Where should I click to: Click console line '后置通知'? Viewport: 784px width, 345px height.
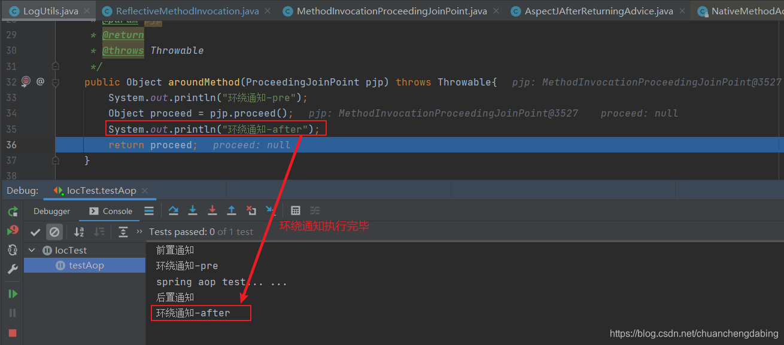pos(175,297)
